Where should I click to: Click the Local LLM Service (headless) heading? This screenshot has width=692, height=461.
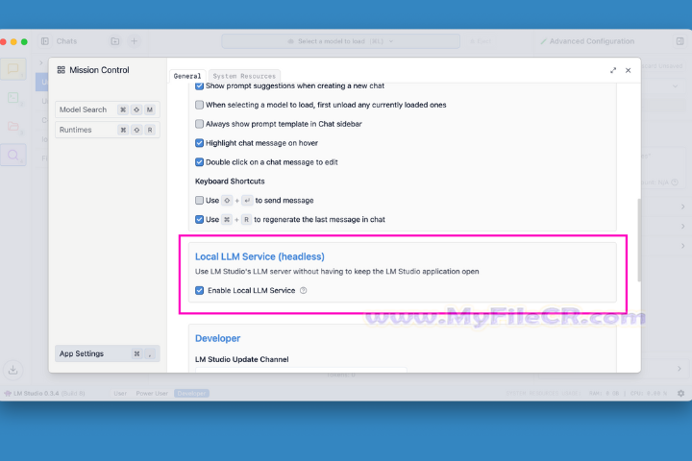[259, 256]
